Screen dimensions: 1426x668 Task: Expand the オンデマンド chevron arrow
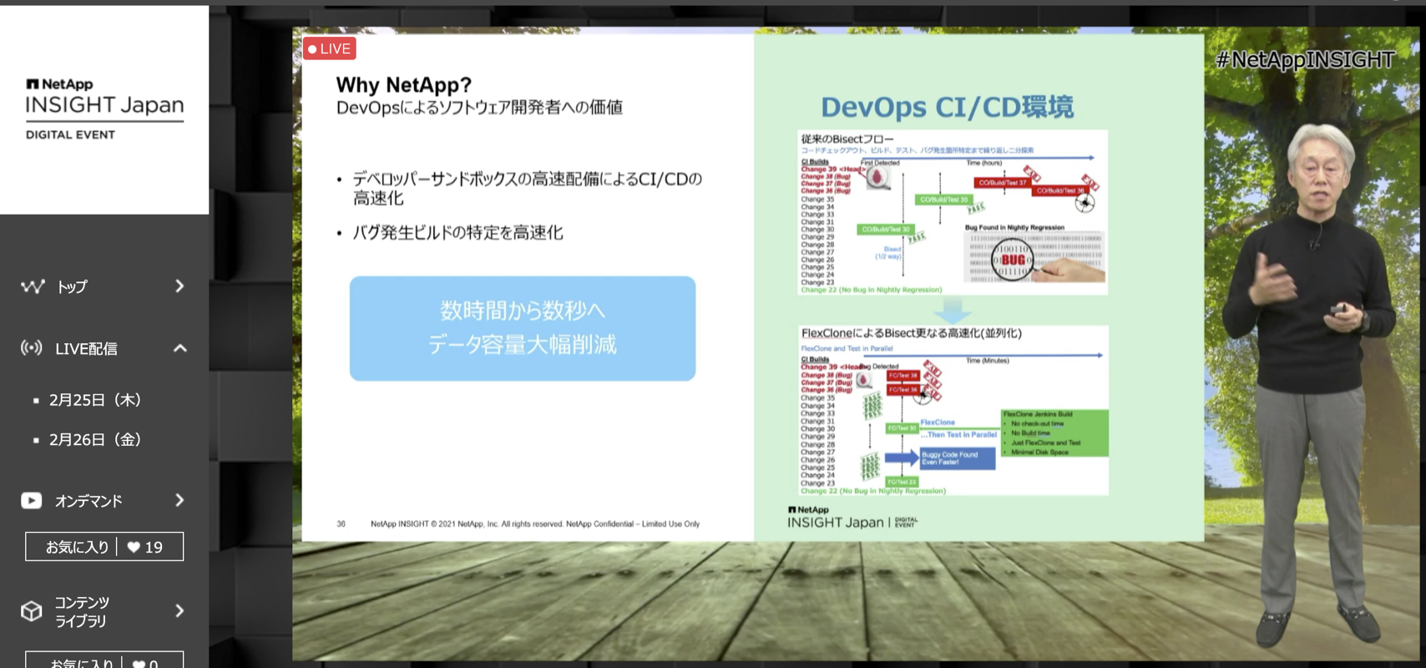point(180,500)
